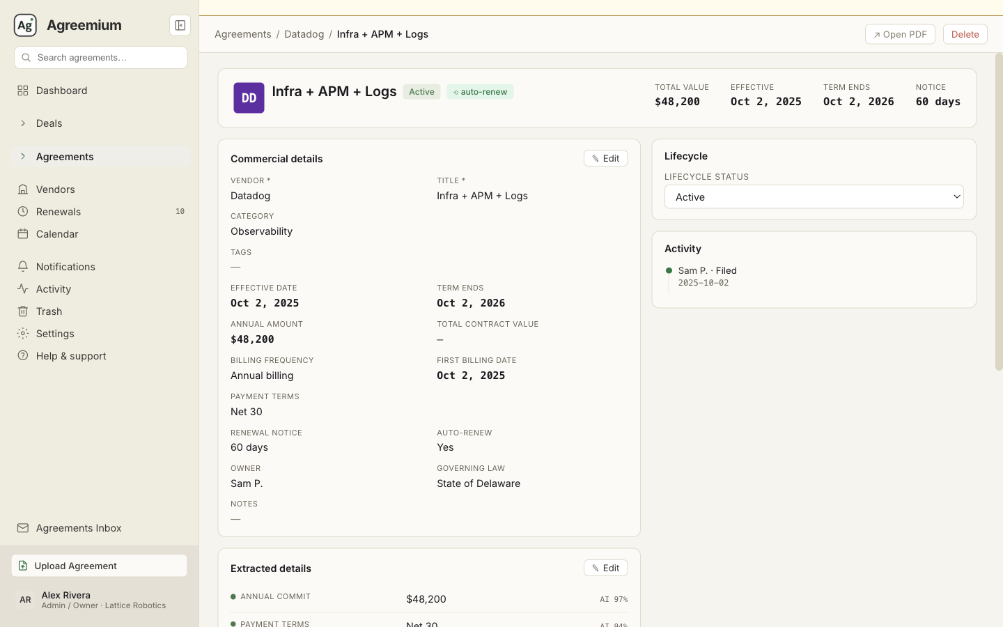Open Agreements Inbox

[101, 528]
